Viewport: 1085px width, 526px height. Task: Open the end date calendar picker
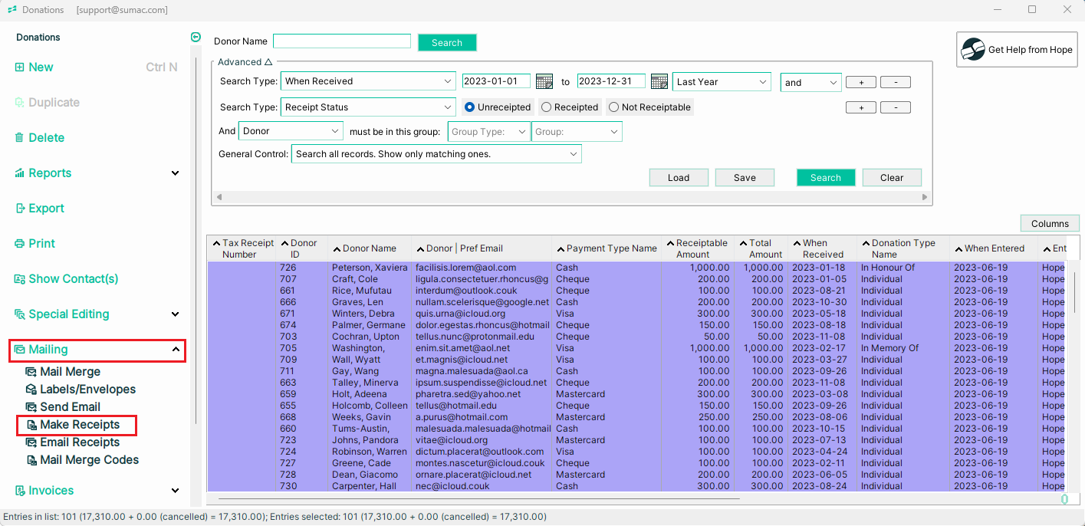coord(659,81)
